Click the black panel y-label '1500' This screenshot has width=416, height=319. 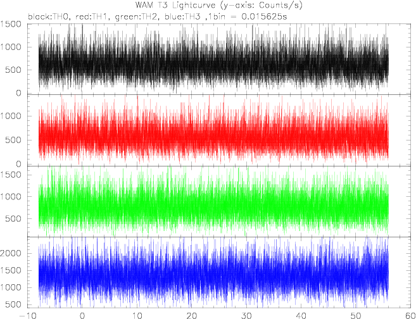[x=11, y=24]
